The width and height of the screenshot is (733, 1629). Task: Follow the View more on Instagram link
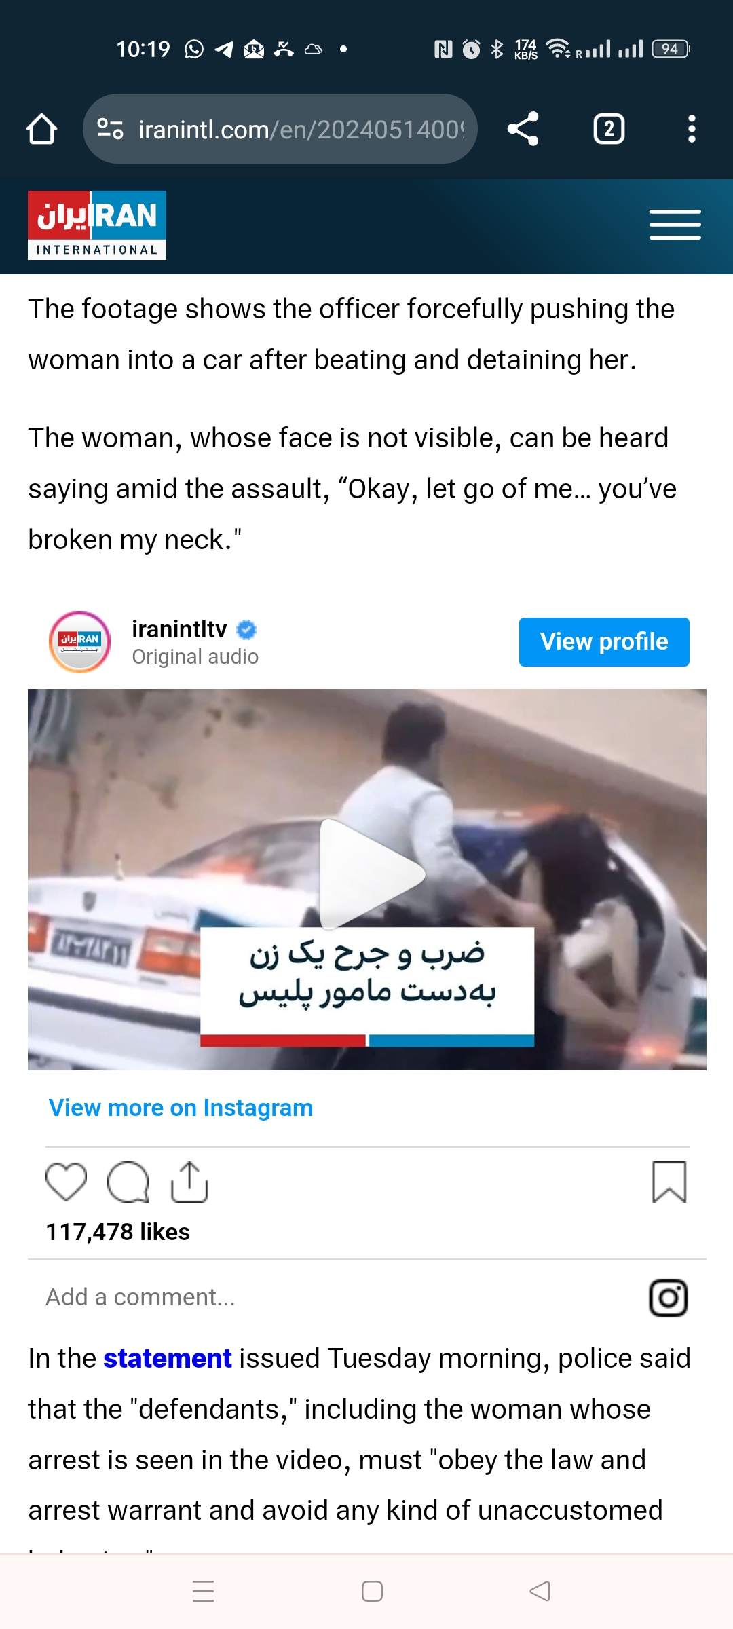pos(181,1108)
